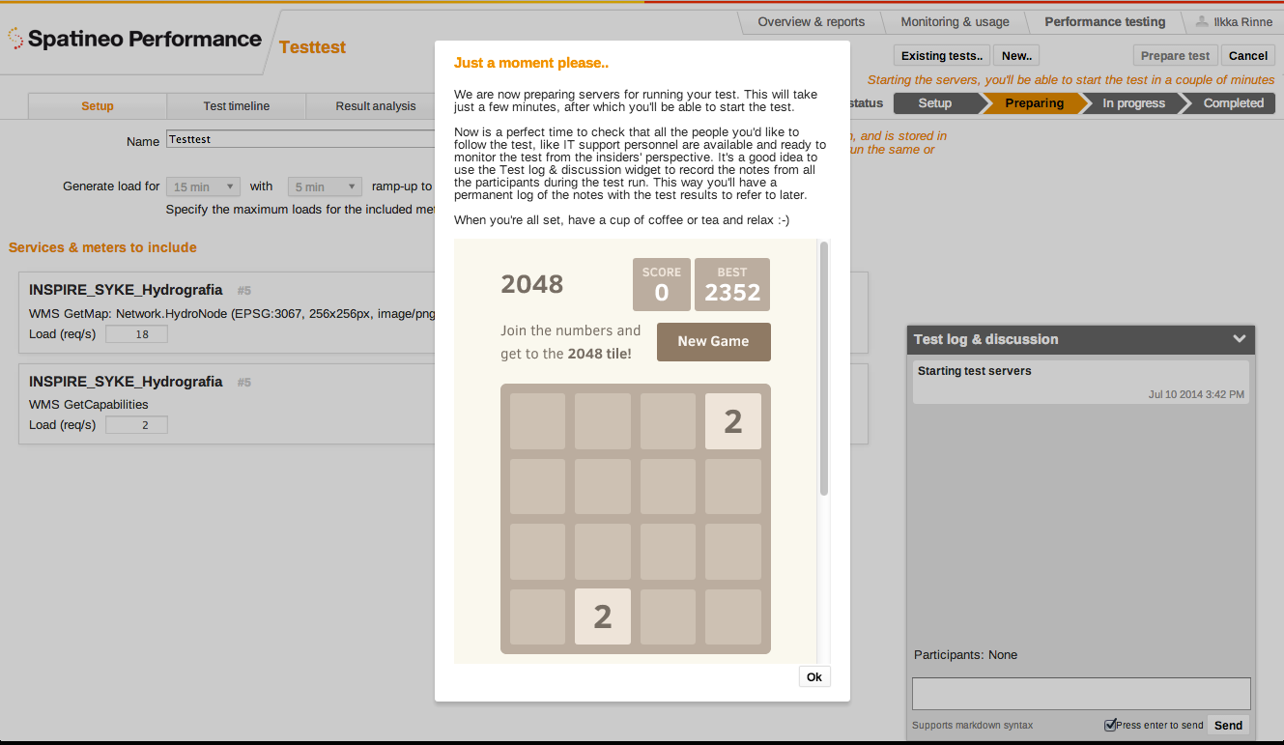Open the 15 min load duration dropdown

coord(203,186)
